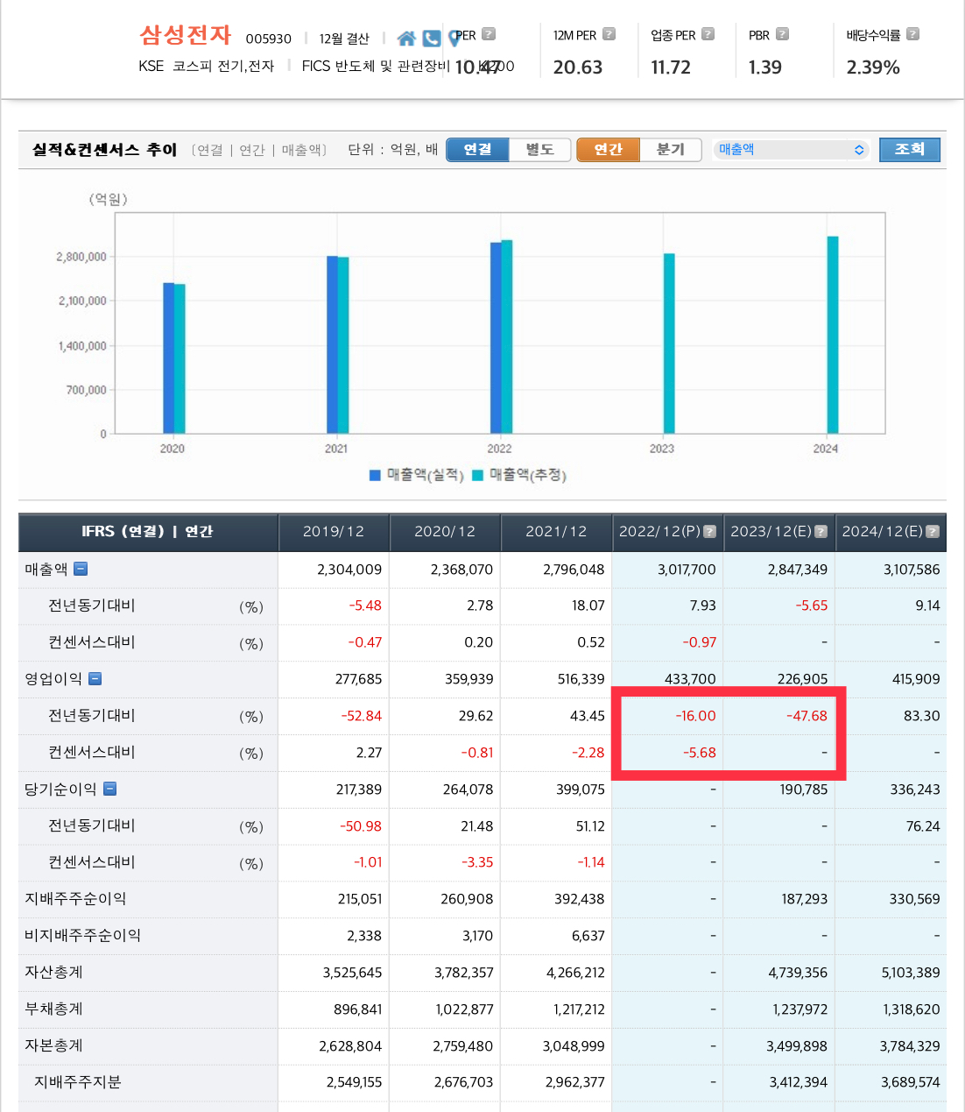Select the 연결 consolidated toggle
This screenshot has height=1112, width=965.
point(477,150)
